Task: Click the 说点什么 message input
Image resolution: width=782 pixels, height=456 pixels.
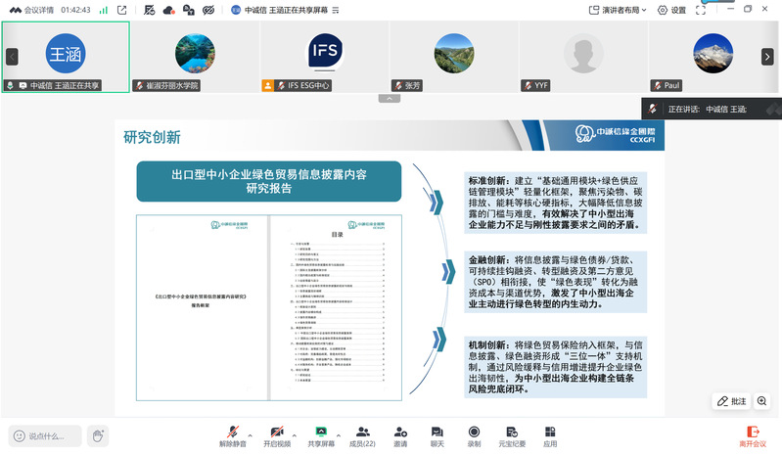Action: click(45, 436)
